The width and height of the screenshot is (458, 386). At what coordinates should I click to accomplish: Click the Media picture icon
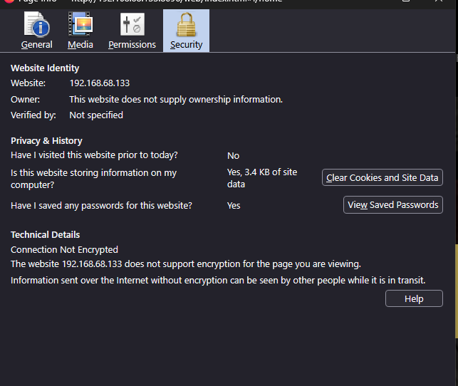pyautogui.click(x=80, y=25)
